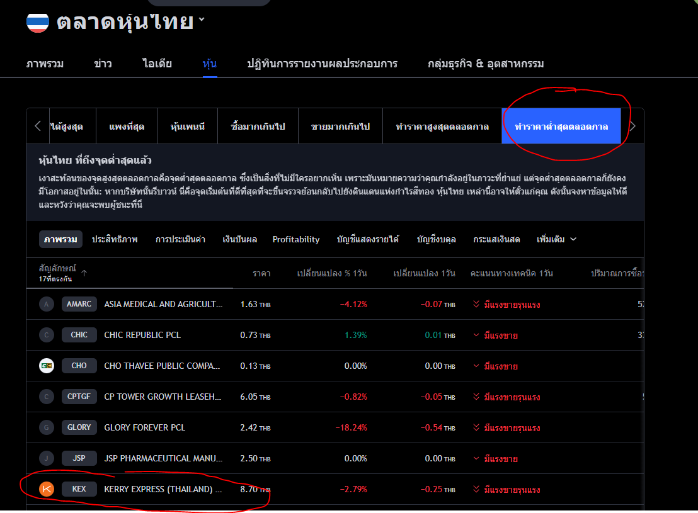Open กลุ่มธุรกิจ & อุตสาหกรรม tab
The width and height of the screenshot is (698, 513).
(x=486, y=64)
